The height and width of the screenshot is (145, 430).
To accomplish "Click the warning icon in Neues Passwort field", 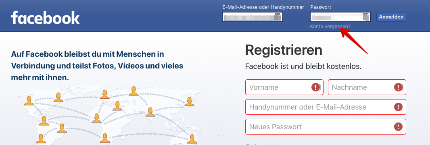I will click(398, 126).
